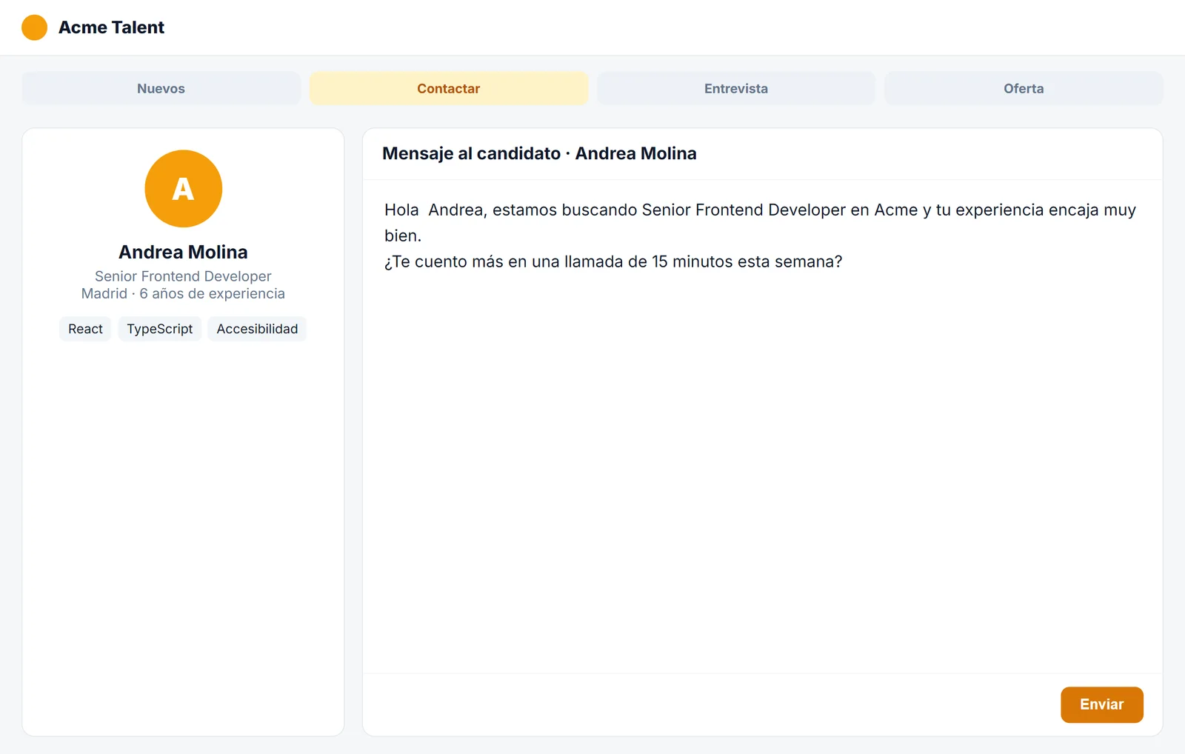Click Andrea Molina's avatar with letter A
This screenshot has width=1185, height=754.
(x=183, y=189)
